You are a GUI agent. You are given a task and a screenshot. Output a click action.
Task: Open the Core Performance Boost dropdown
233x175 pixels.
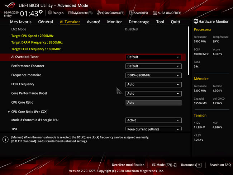coord(153,94)
